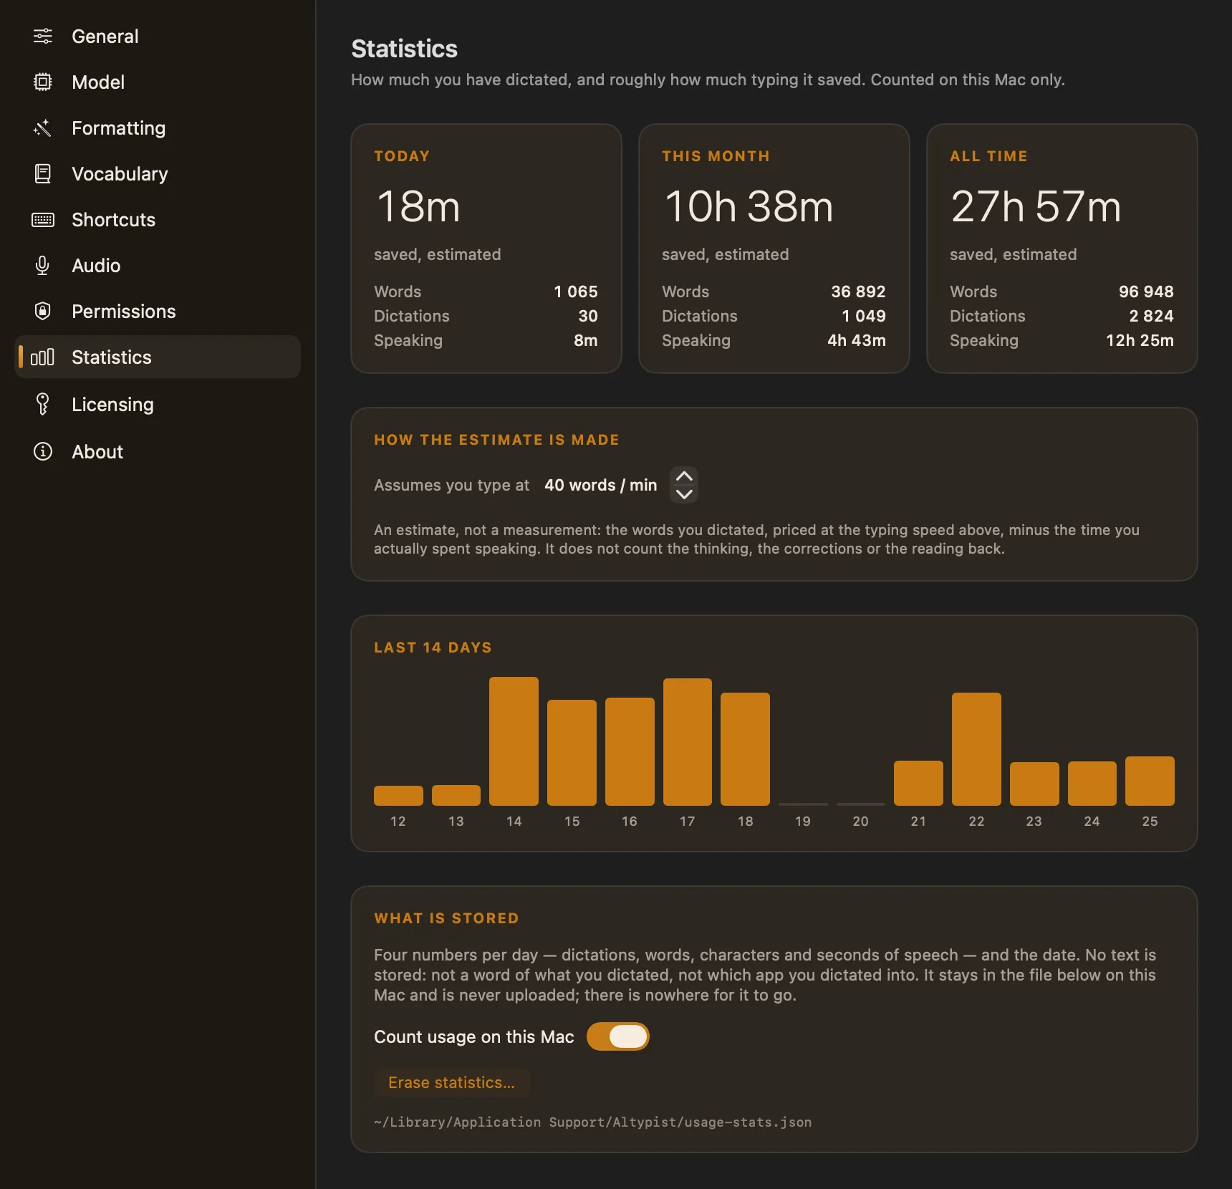The width and height of the screenshot is (1232, 1189).
Task: Click the day label 20 under the chart
Action: [x=861, y=822]
